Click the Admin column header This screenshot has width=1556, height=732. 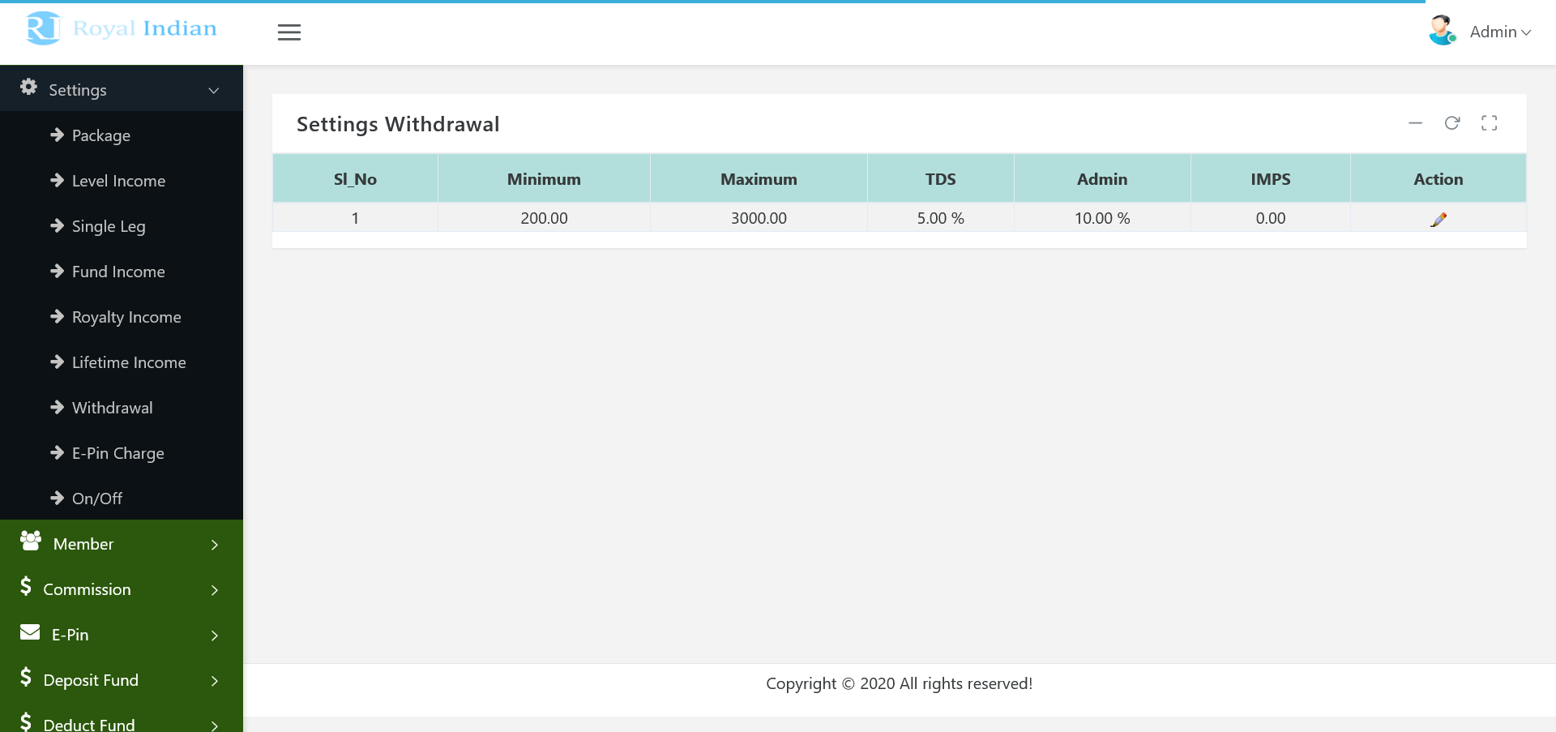point(1102,179)
